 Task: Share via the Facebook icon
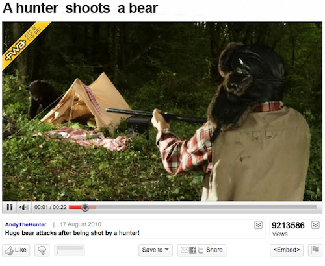click(192, 250)
